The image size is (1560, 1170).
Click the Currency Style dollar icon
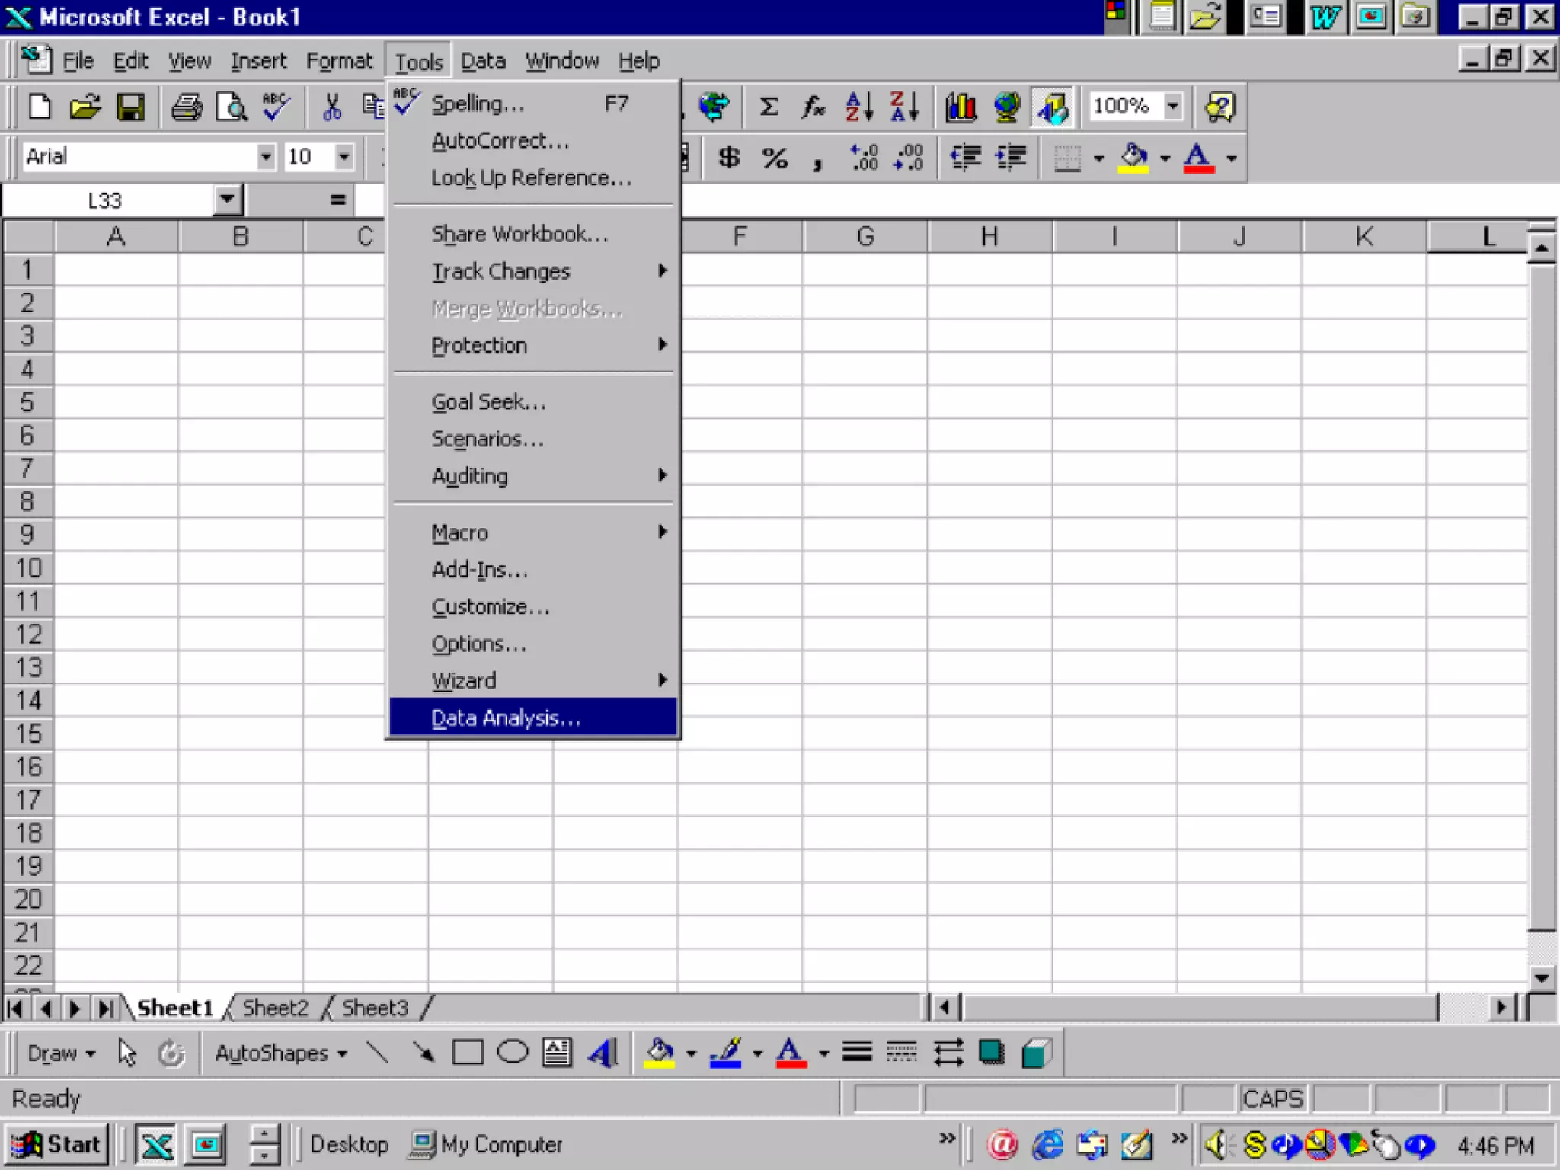tap(728, 158)
